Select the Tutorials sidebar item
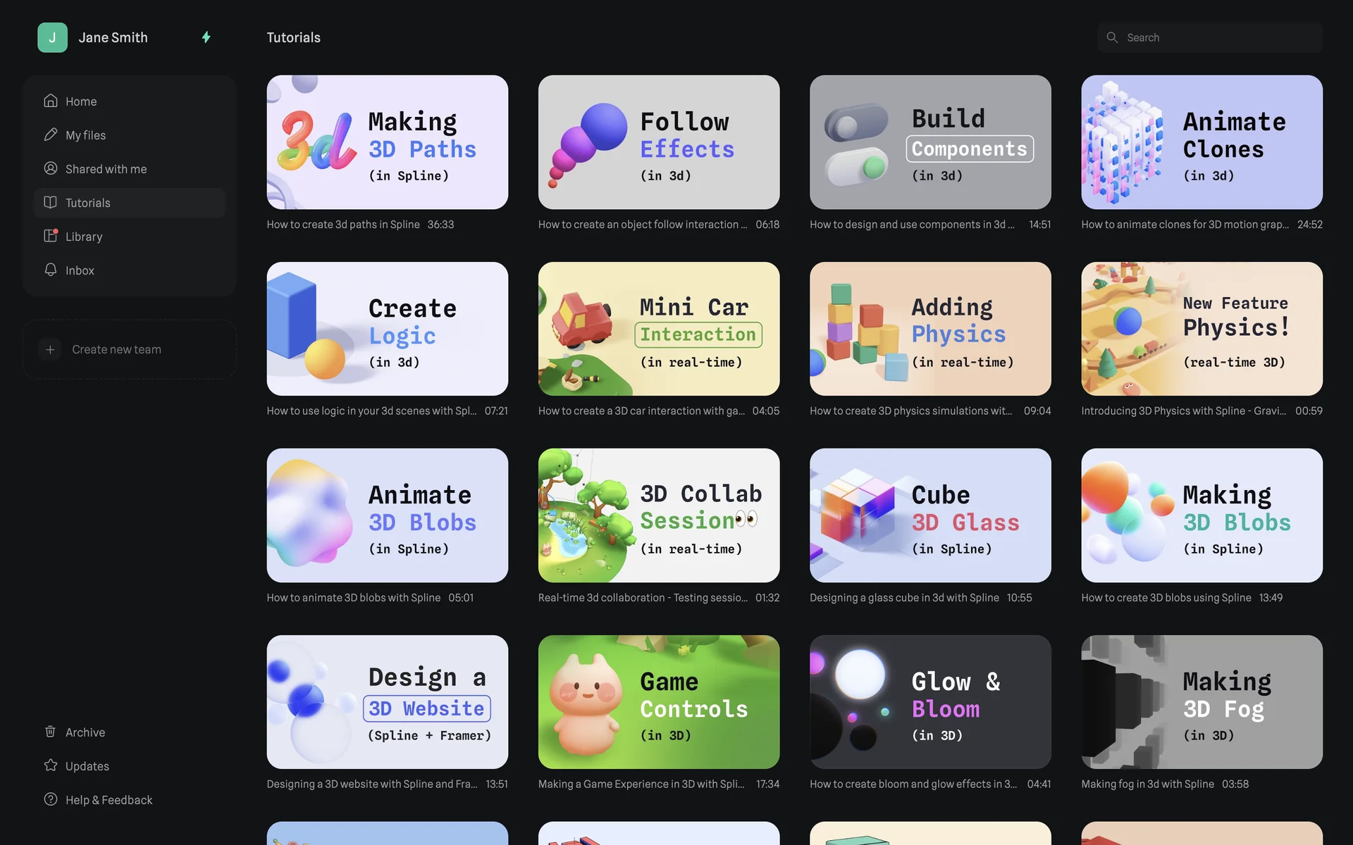 tap(130, 203)
